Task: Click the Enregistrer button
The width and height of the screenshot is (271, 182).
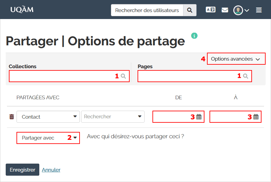Action: [23, 170]
